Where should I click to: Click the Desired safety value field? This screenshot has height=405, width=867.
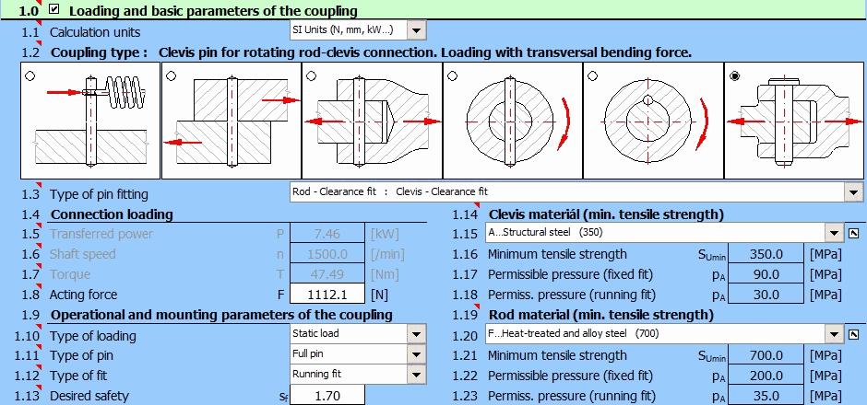pos(327,396)
